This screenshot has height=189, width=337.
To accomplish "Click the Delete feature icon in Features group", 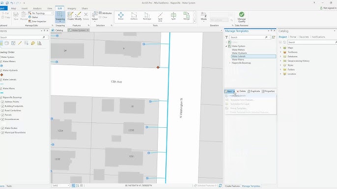I will (86, 16).
